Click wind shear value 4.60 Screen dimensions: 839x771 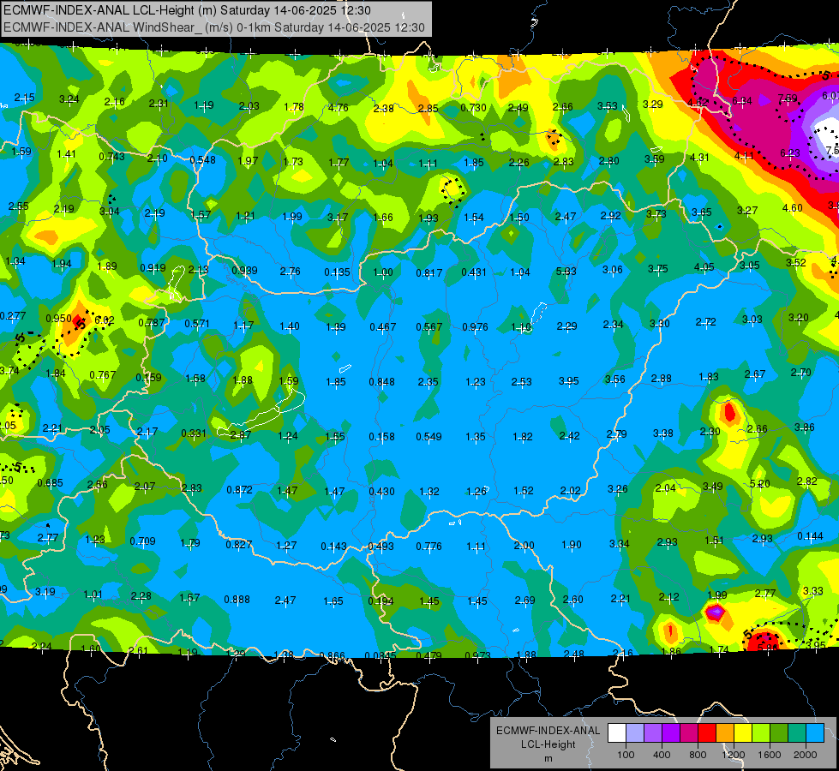click(793, 208)
